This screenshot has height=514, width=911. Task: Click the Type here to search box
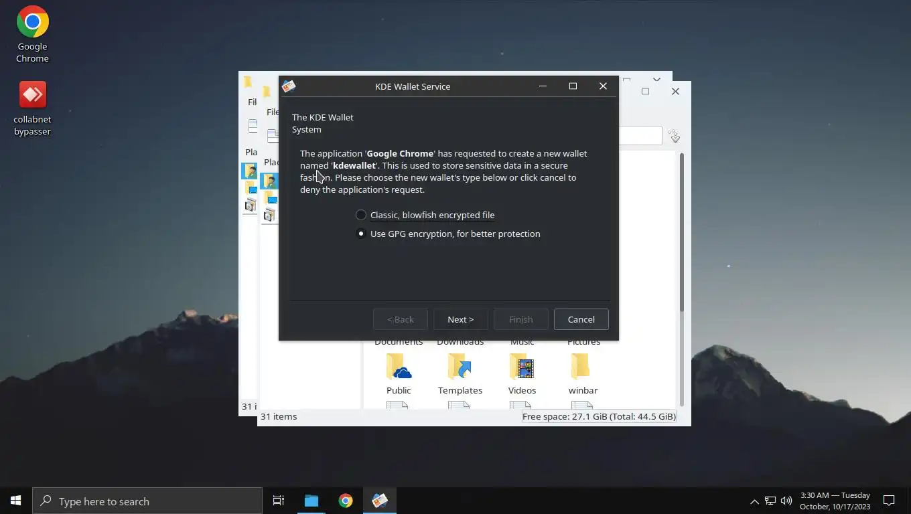147,501
